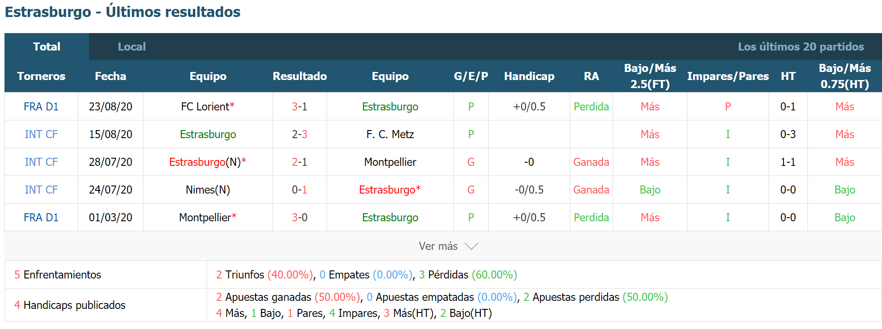
Task: Click the Bajo/Más 2.5(FT) header
Action: pos(650,76)
